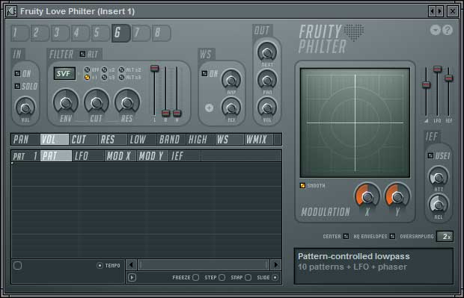This screenshot has height=298, width=464.
Task: Select filter bank 5
Action: coord(100,33)
